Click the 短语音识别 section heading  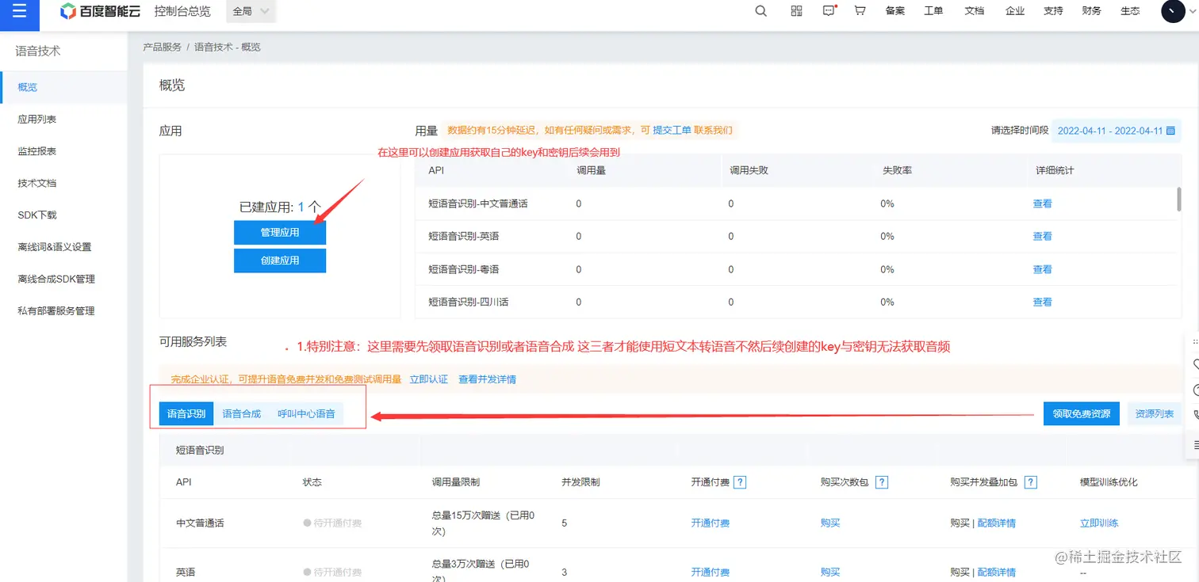[200, 450]
